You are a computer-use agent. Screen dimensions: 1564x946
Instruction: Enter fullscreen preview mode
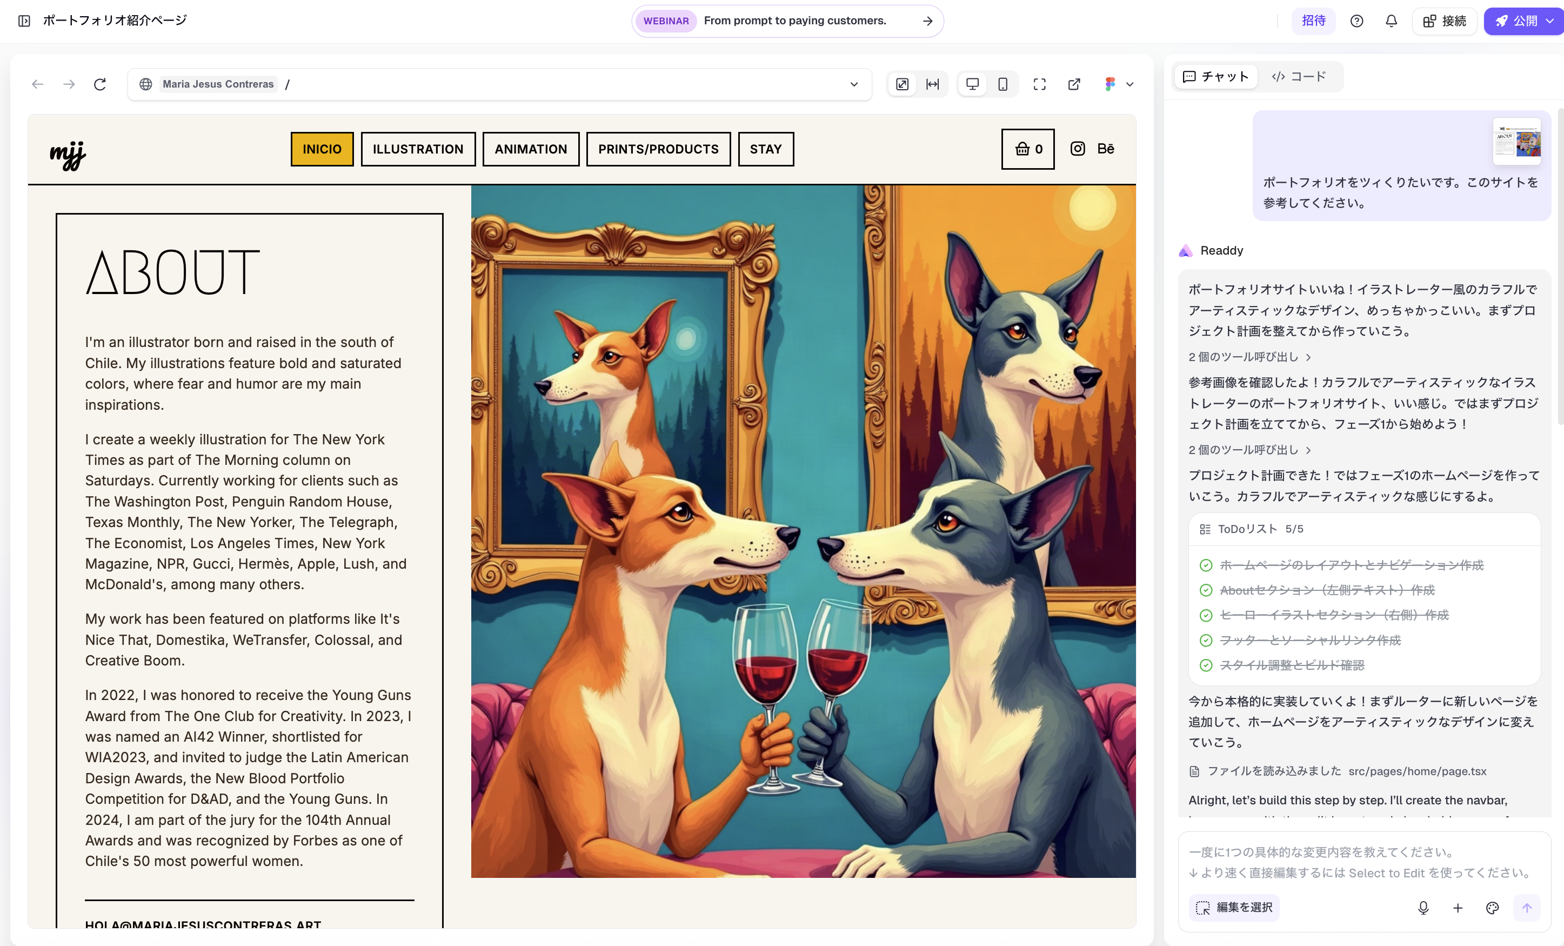[x=1039, y=84]
